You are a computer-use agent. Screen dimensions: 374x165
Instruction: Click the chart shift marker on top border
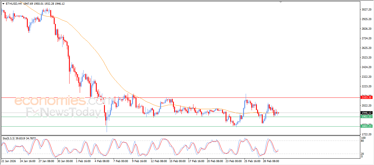281,2
